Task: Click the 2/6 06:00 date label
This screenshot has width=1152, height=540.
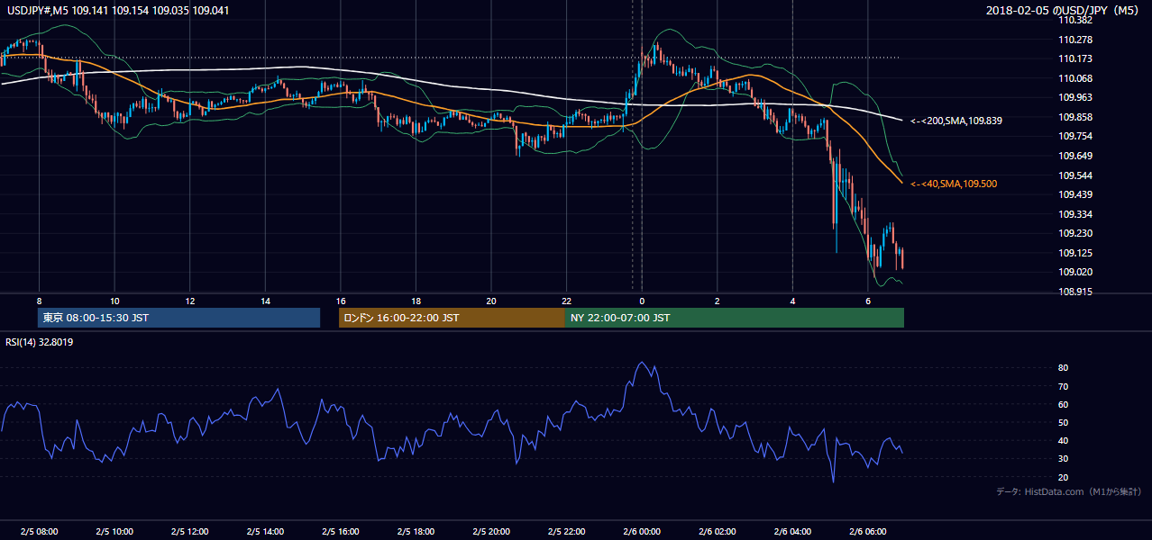Action: (x=867, y=531)
